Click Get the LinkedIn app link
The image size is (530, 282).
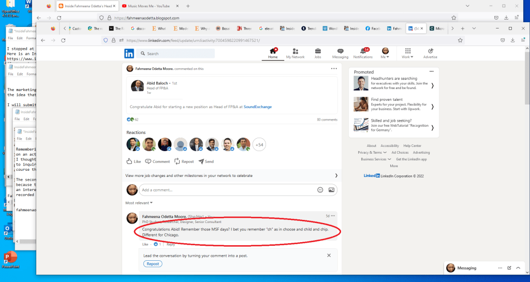(411, 159)
